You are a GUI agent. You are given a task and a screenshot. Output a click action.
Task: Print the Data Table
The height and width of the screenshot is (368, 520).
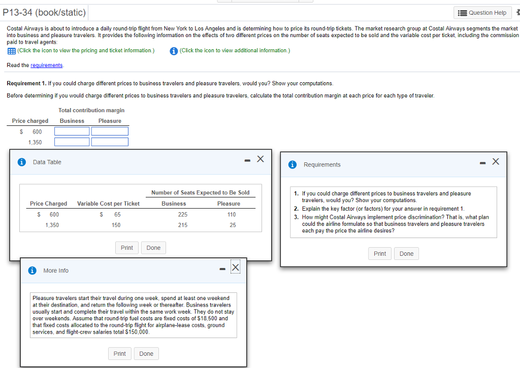(127, 248)
